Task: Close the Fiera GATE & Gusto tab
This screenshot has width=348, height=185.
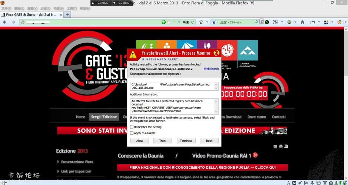Action: click(x=61, y=15)
